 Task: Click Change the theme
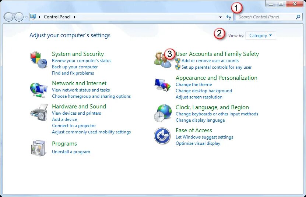click(x=194, y=85)
